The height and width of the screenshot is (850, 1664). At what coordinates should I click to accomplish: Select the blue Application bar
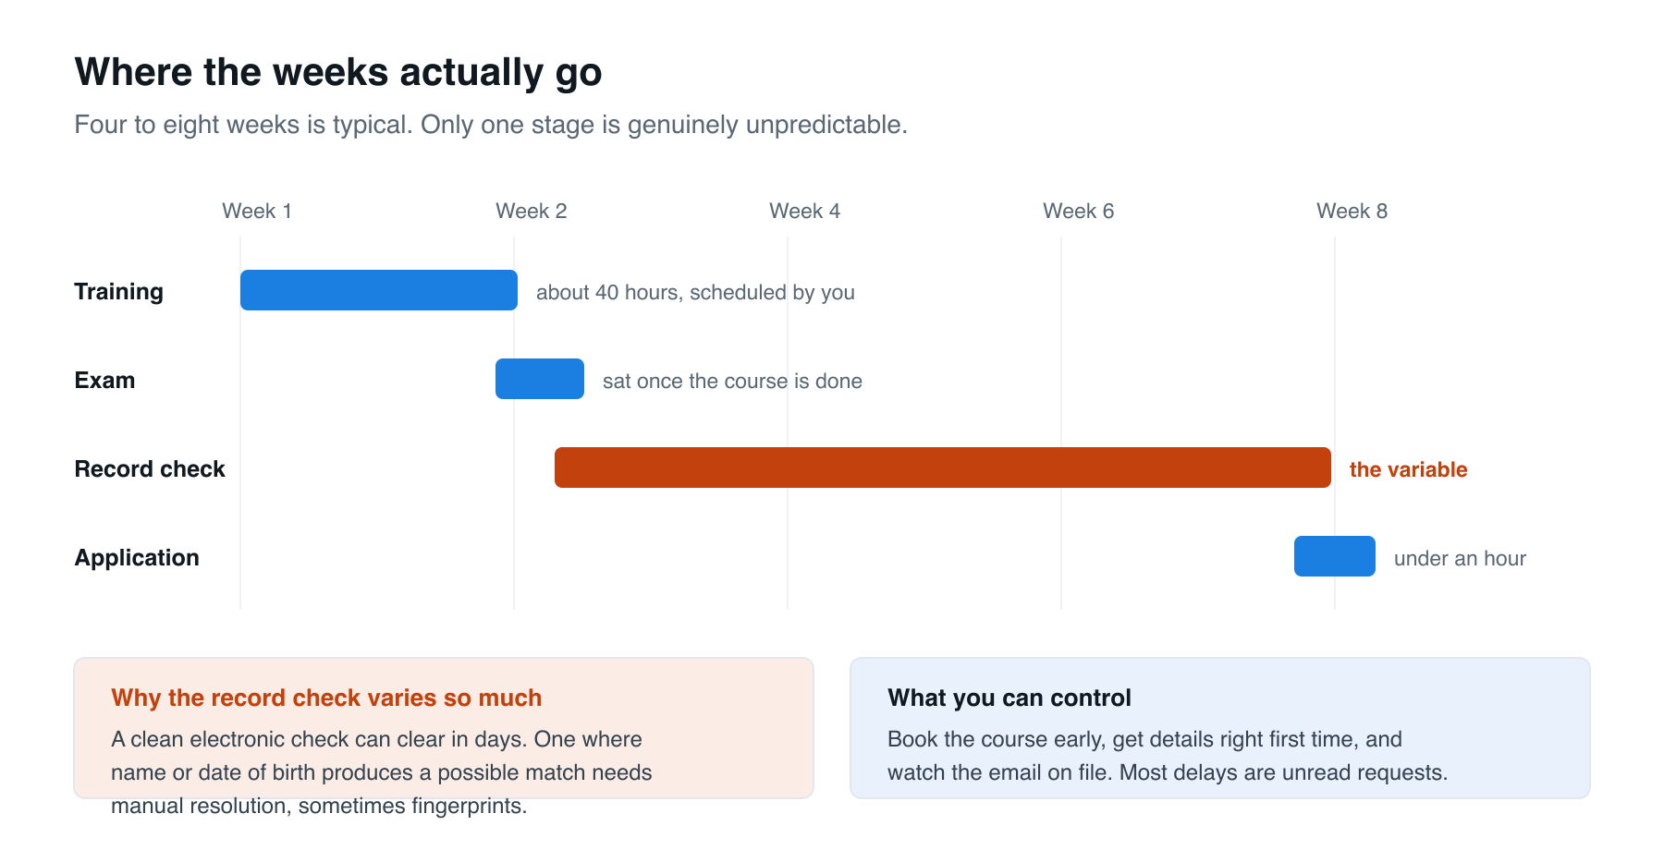coord(1335,556)
